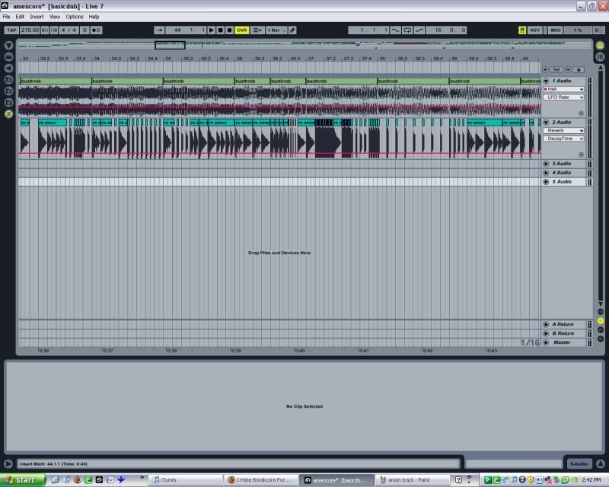Toggle Detail View triangle at lower right
The height and width of the screenshot is (487, 609).
click(x=601, y=463)
